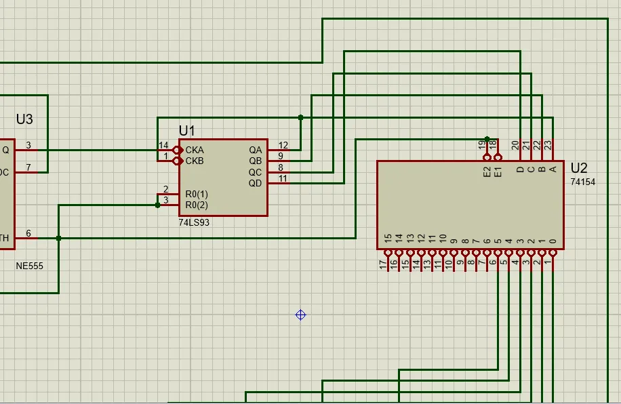Click the CKB pin label on U1
The image size is (621, 404).
pos(195,161)
